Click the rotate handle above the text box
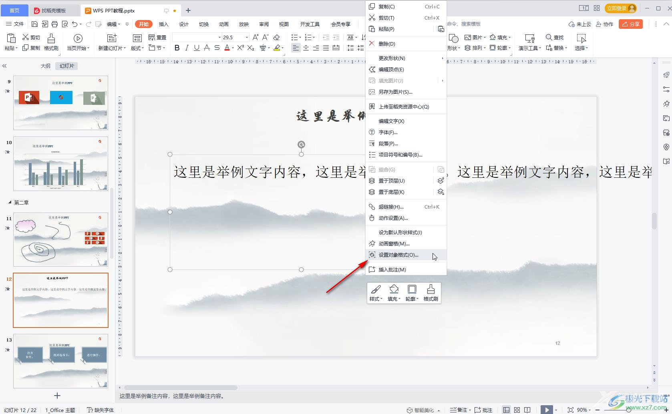This screenshot has height=414, width=672. [x=301, y=145]
